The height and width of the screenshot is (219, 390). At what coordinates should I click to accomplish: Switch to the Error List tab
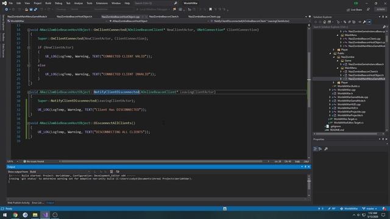tap(38, 203)
